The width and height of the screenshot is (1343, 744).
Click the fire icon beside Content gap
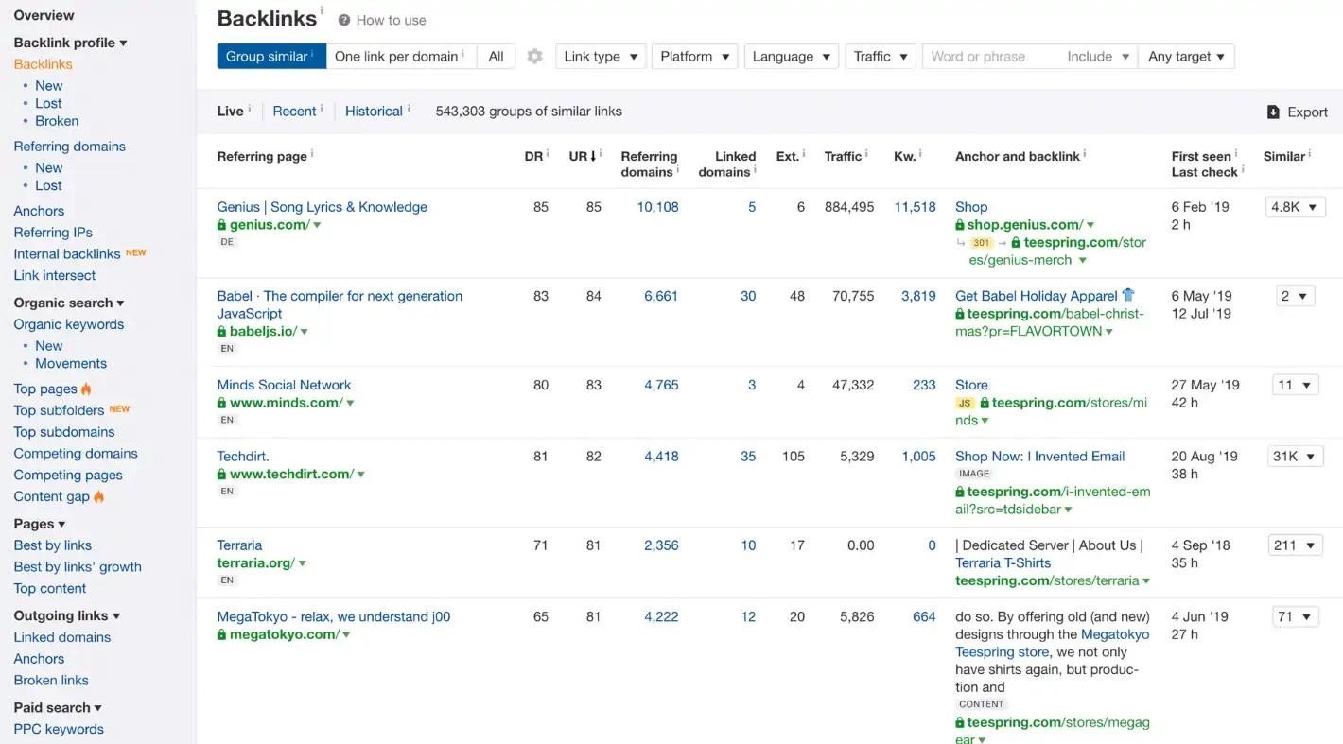99,497
